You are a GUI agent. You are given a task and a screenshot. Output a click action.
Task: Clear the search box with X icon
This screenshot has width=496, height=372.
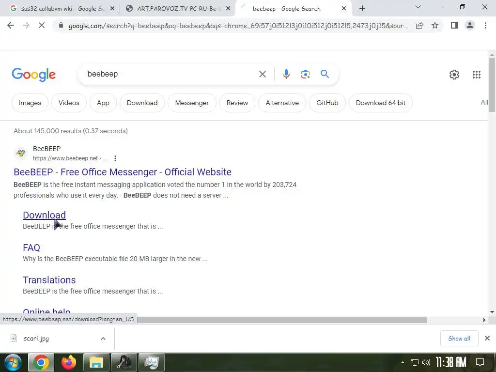click(262, 74)
